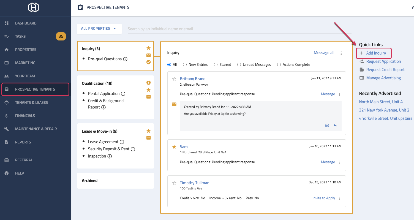Viewport: 414px width, 220px height.
Task: Click the Your Team people icon
Action: (x=7, y=76)
